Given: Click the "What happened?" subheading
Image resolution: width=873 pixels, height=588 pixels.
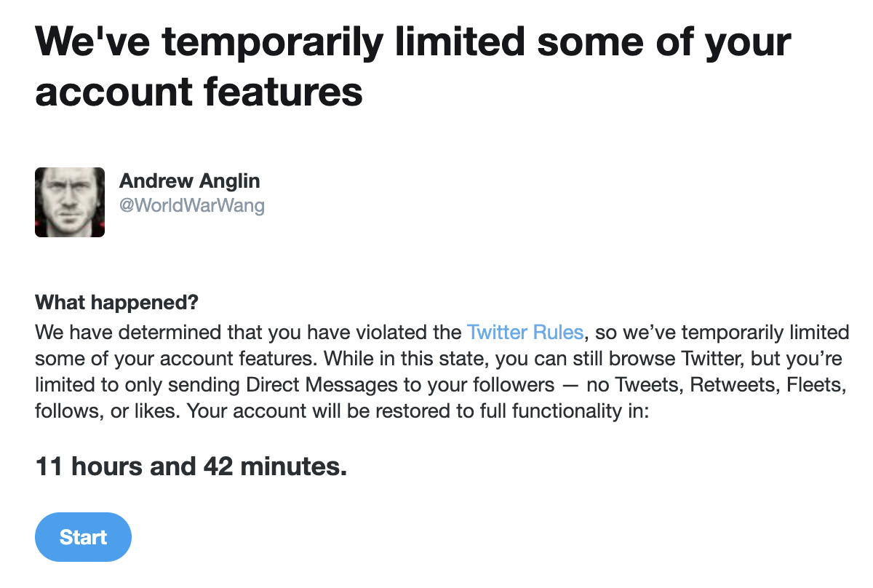Looking at the screenshot, I should pyautogui.click(x=117, y=302).
